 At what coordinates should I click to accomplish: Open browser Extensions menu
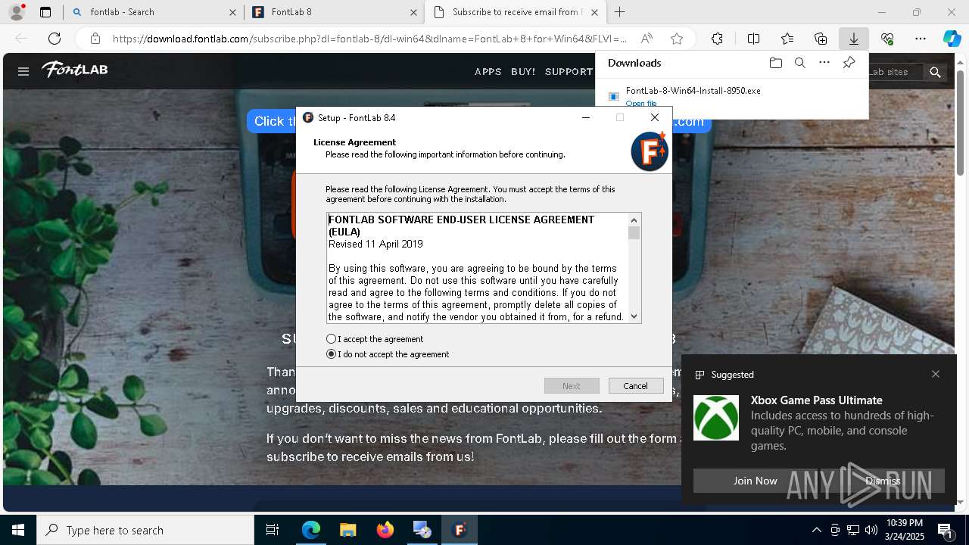[717, 39]
